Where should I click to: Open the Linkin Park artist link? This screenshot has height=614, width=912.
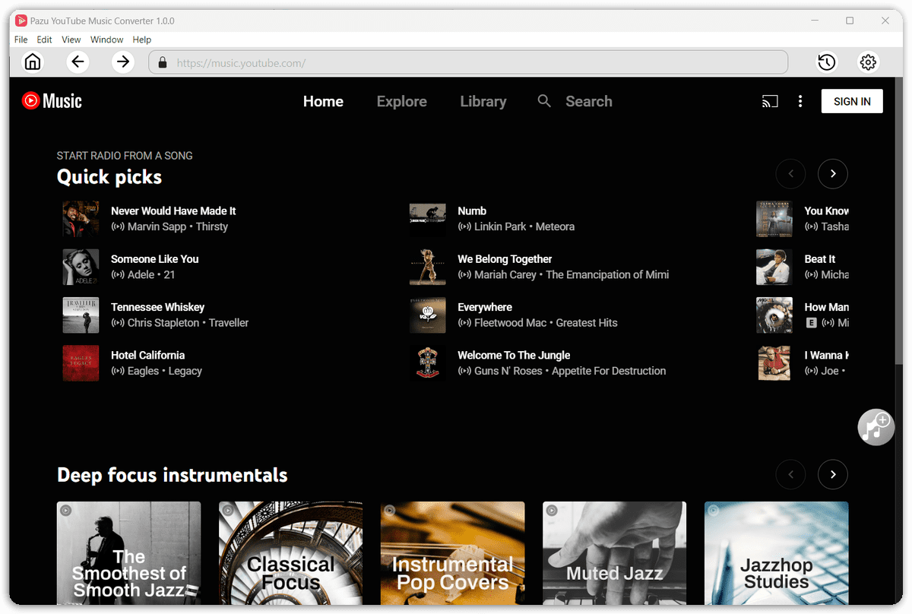[x=500, y=226]
